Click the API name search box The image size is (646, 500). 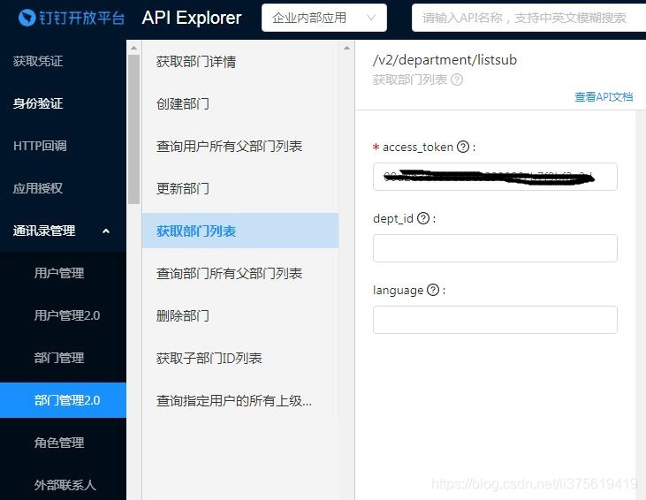[528, 18]
